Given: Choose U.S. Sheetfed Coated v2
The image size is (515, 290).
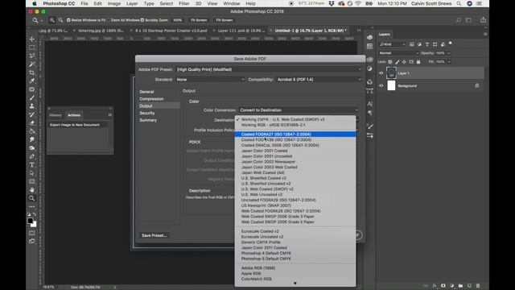Looking at the screenshot, I should pyautogui.click(x=295, y=178).
